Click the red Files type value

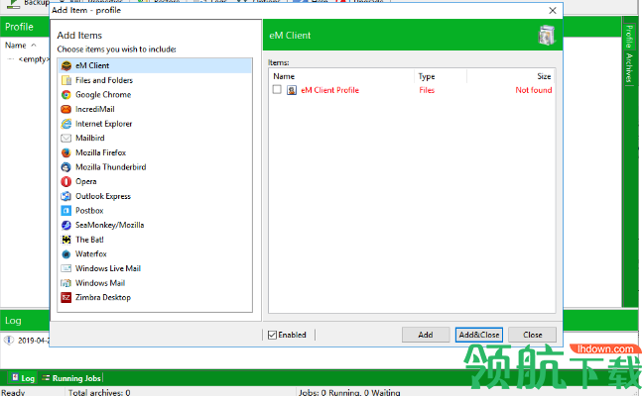[427, 90]
